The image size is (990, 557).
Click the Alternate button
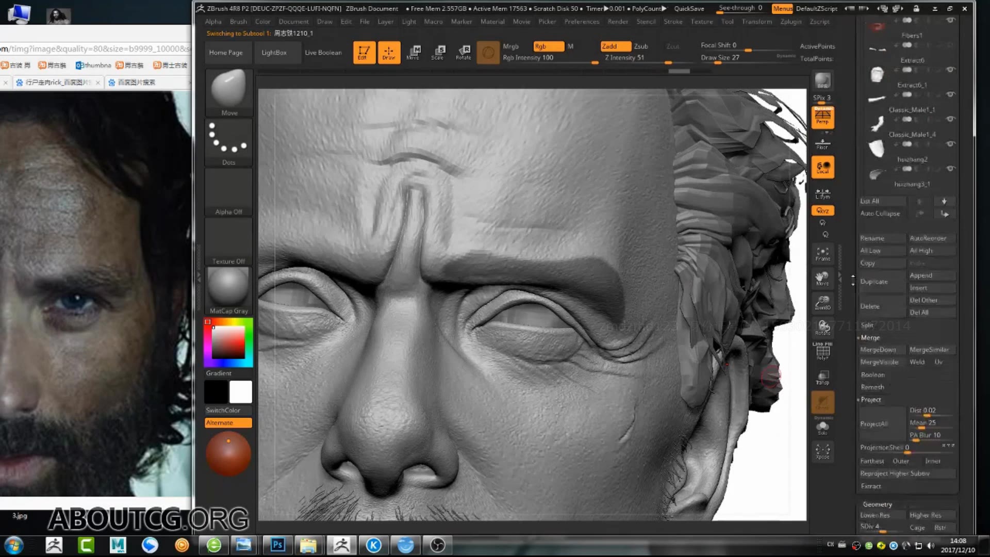pyautogui.click(x=228, y=422)
